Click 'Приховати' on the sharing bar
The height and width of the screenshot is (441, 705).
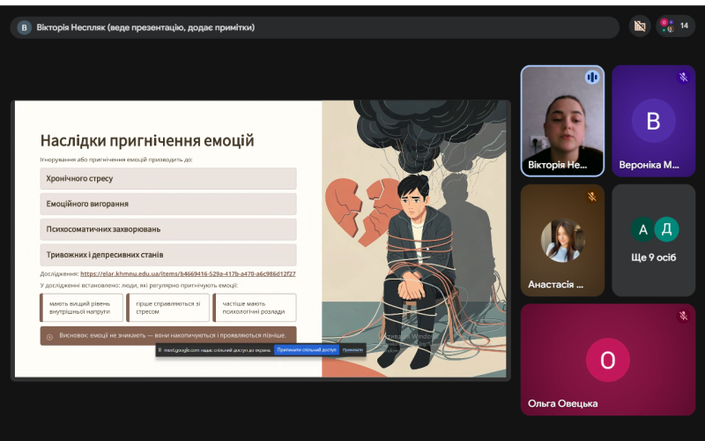pyautogui.click(x=352, y=349)
